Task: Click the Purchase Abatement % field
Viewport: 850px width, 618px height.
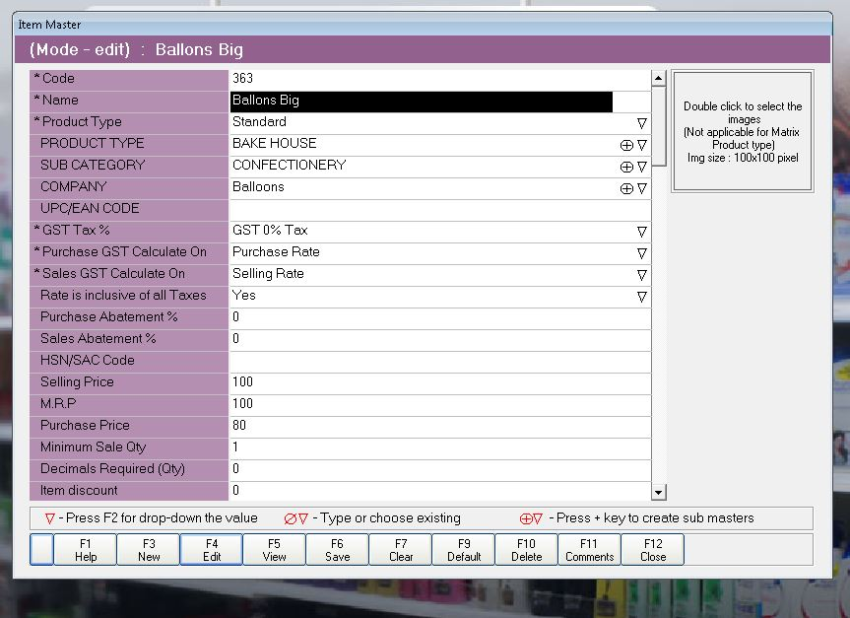Action: pos(439,318)
